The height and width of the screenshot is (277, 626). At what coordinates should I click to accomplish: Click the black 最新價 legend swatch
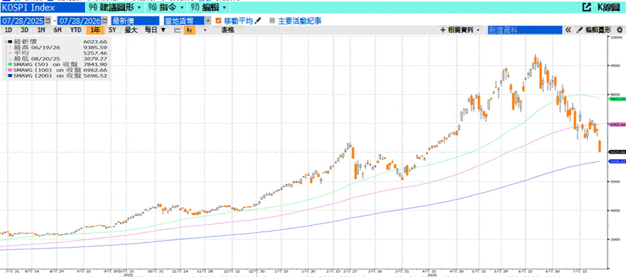click(10, 42)
